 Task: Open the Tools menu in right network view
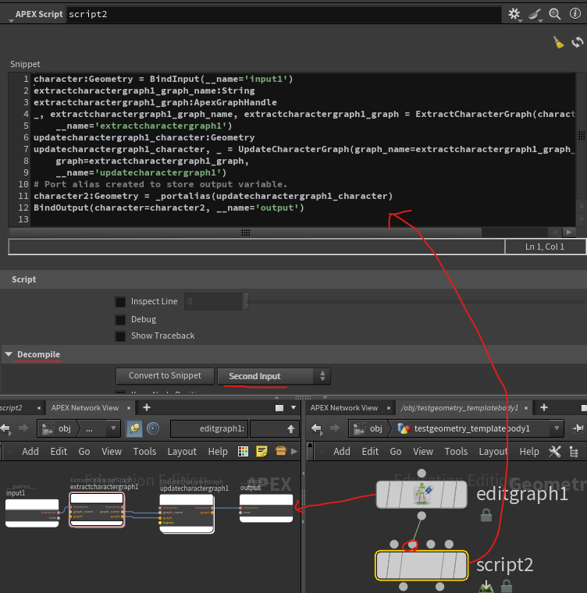click(x=456, y=451)
